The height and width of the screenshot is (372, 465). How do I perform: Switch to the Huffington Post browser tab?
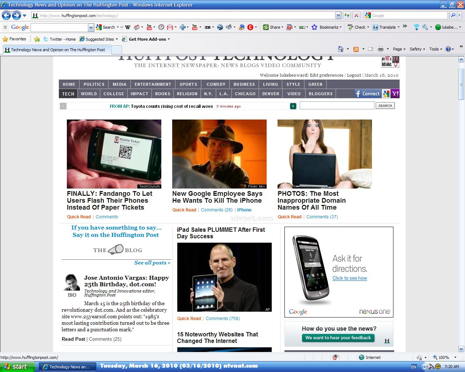56,50
